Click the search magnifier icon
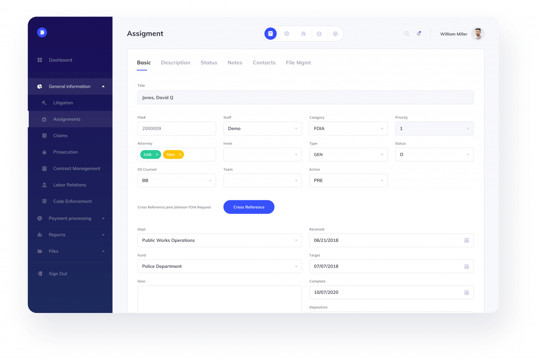 [406, 34]
